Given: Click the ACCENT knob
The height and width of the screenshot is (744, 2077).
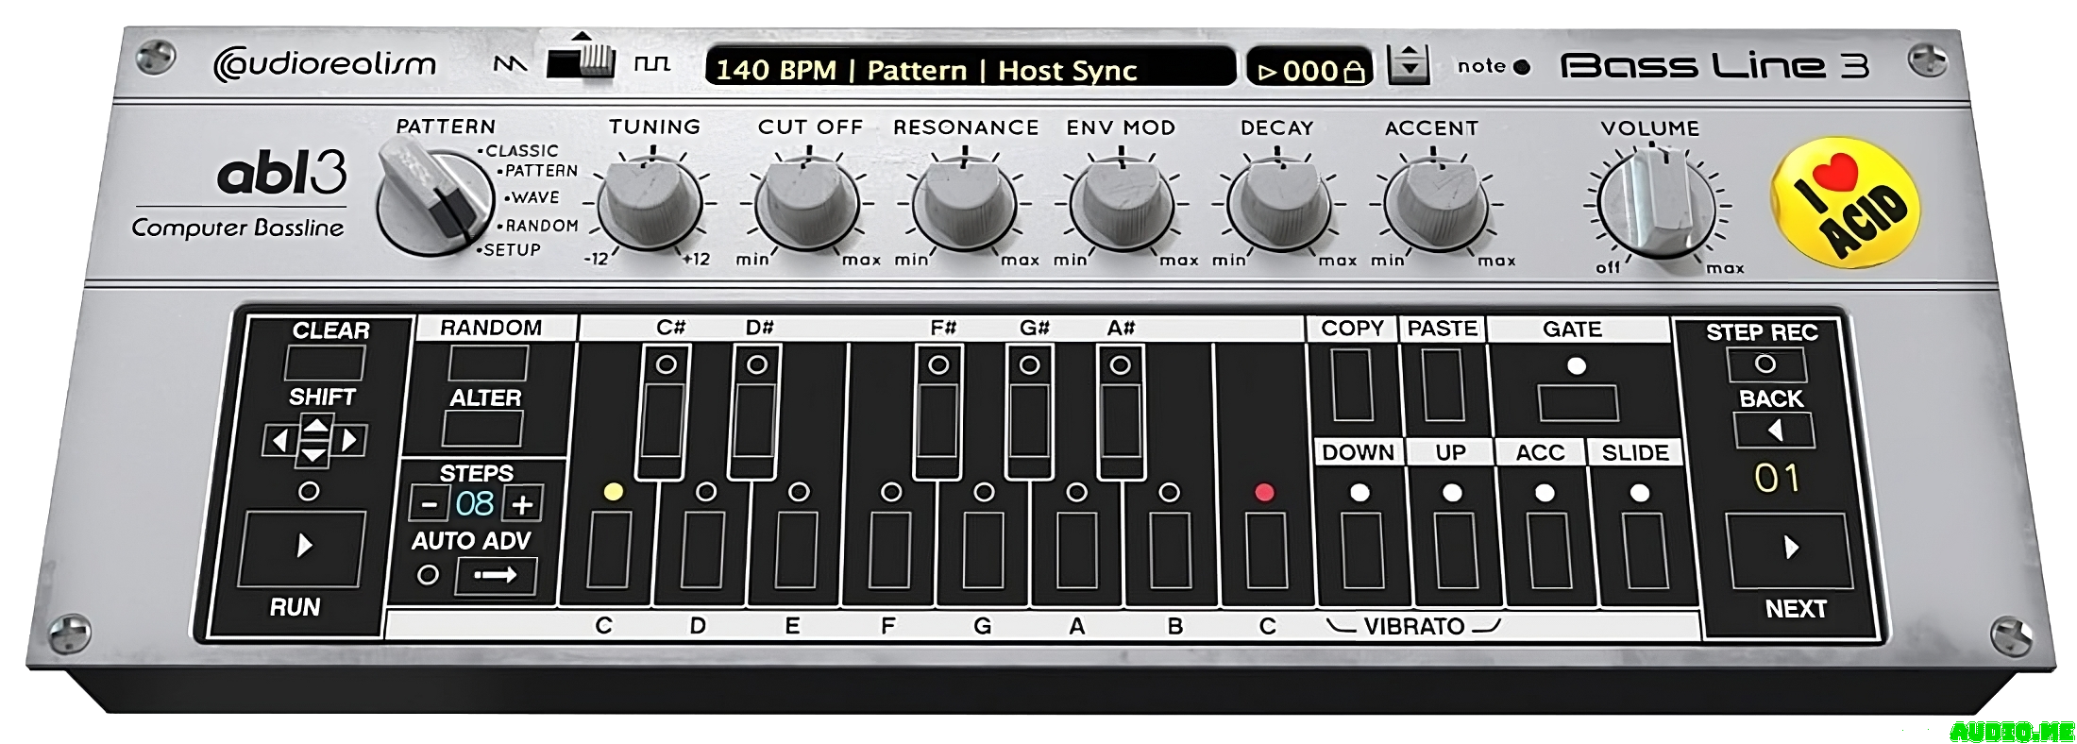Looking at the screenshot, I should (x=1436, y=202).
